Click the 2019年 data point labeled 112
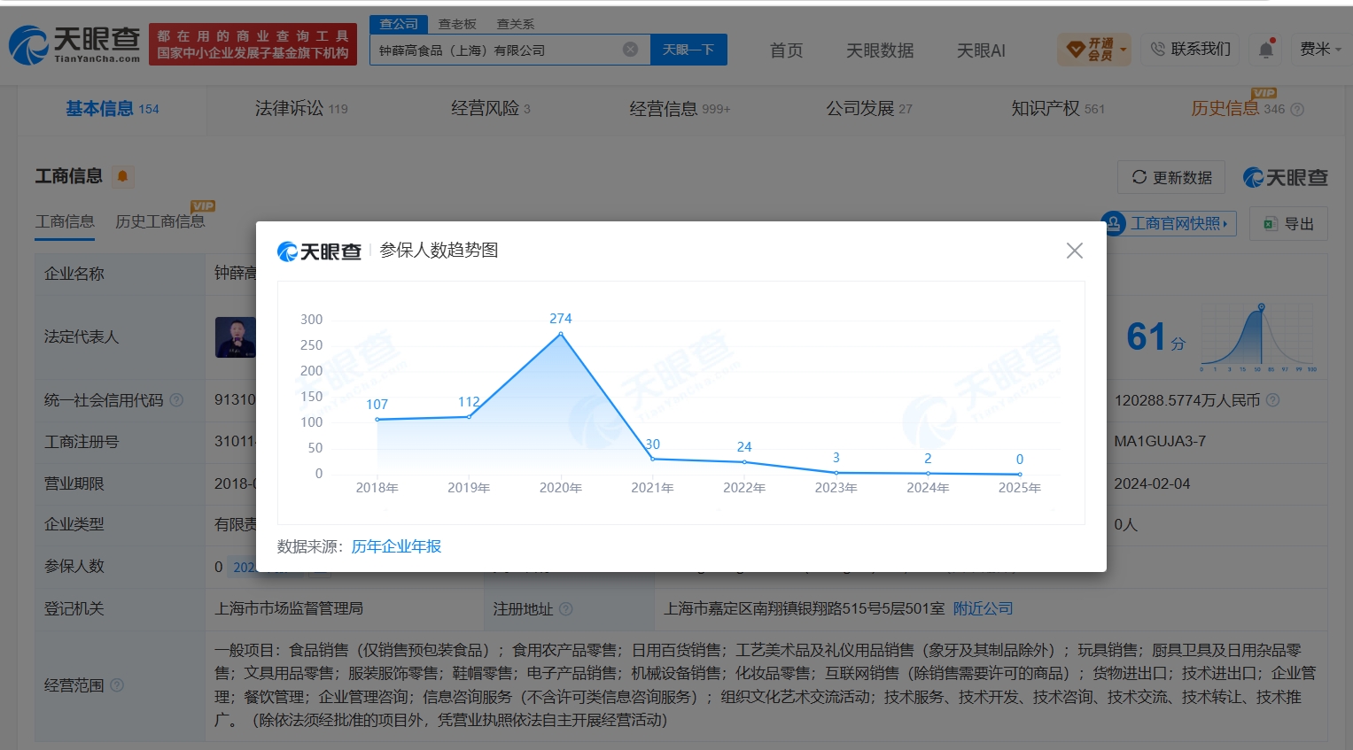This screenshot has height=750, width=1353. tap(469, 417)
